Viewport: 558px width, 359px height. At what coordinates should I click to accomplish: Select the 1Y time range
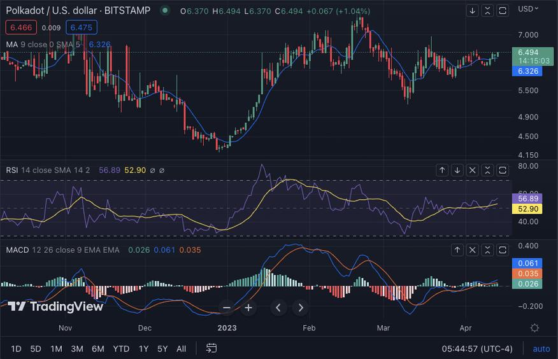point(144,349)
